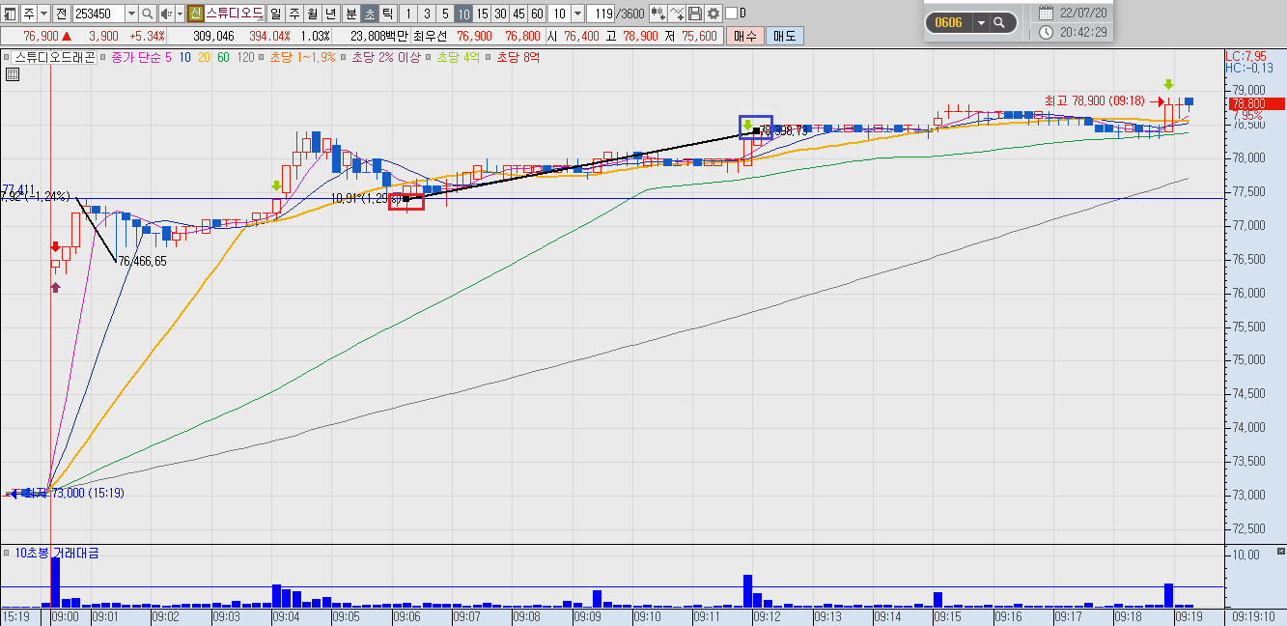Click the calendar icon beside the date

tap(1047, 13)
